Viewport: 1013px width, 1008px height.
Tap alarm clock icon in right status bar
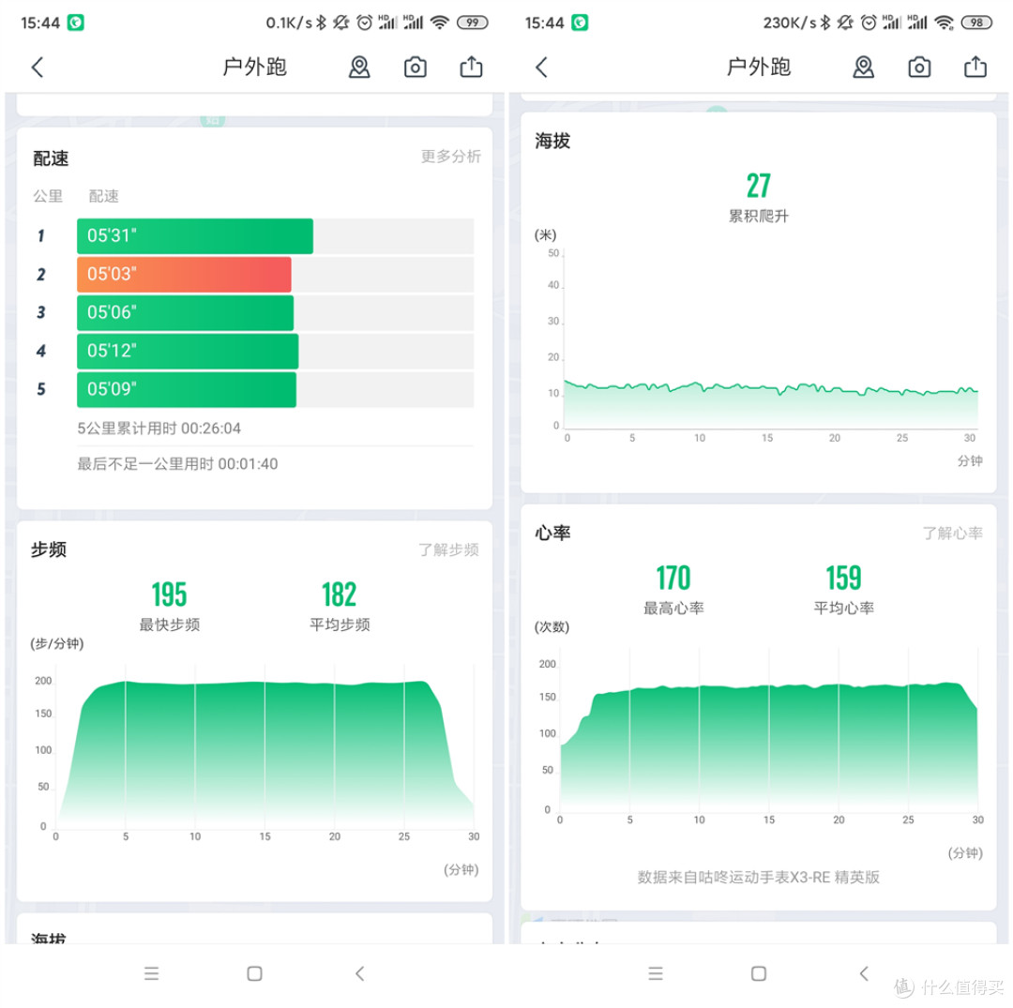(869, 23)
